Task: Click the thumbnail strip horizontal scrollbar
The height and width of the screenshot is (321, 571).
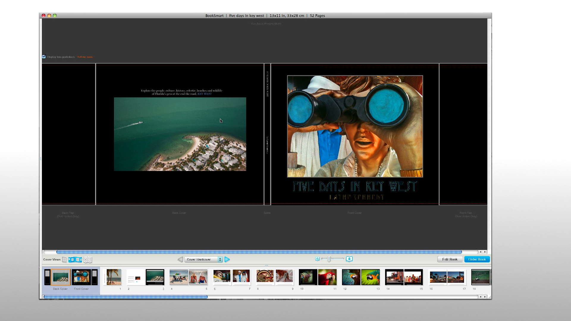Action: tap(126, 297)
